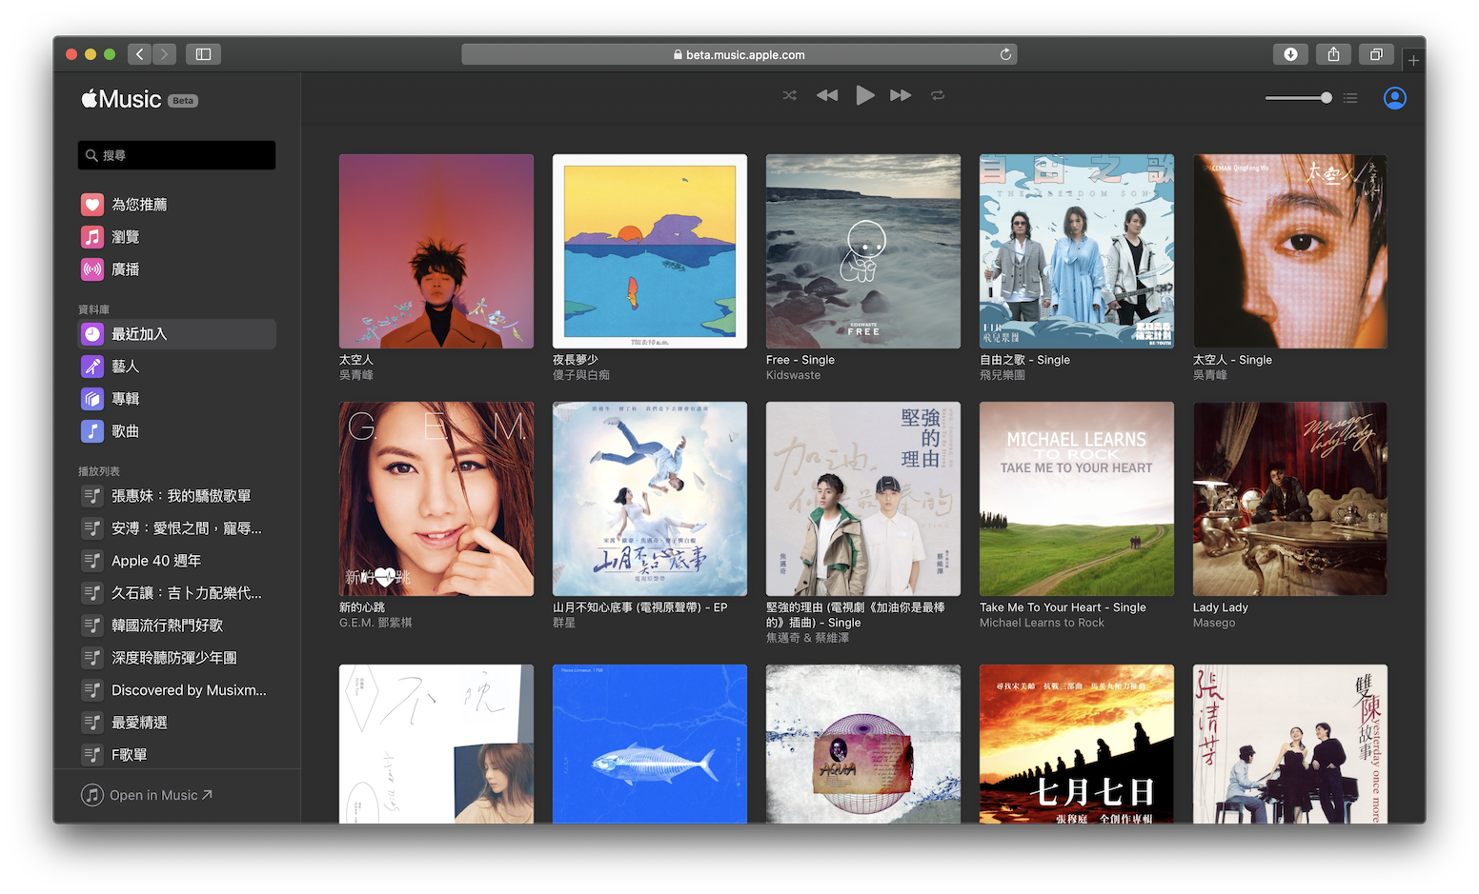Click the 飛兒樂團 artist link
The width and height of the screenshot is (1479, 894).
pos(1003,375)
